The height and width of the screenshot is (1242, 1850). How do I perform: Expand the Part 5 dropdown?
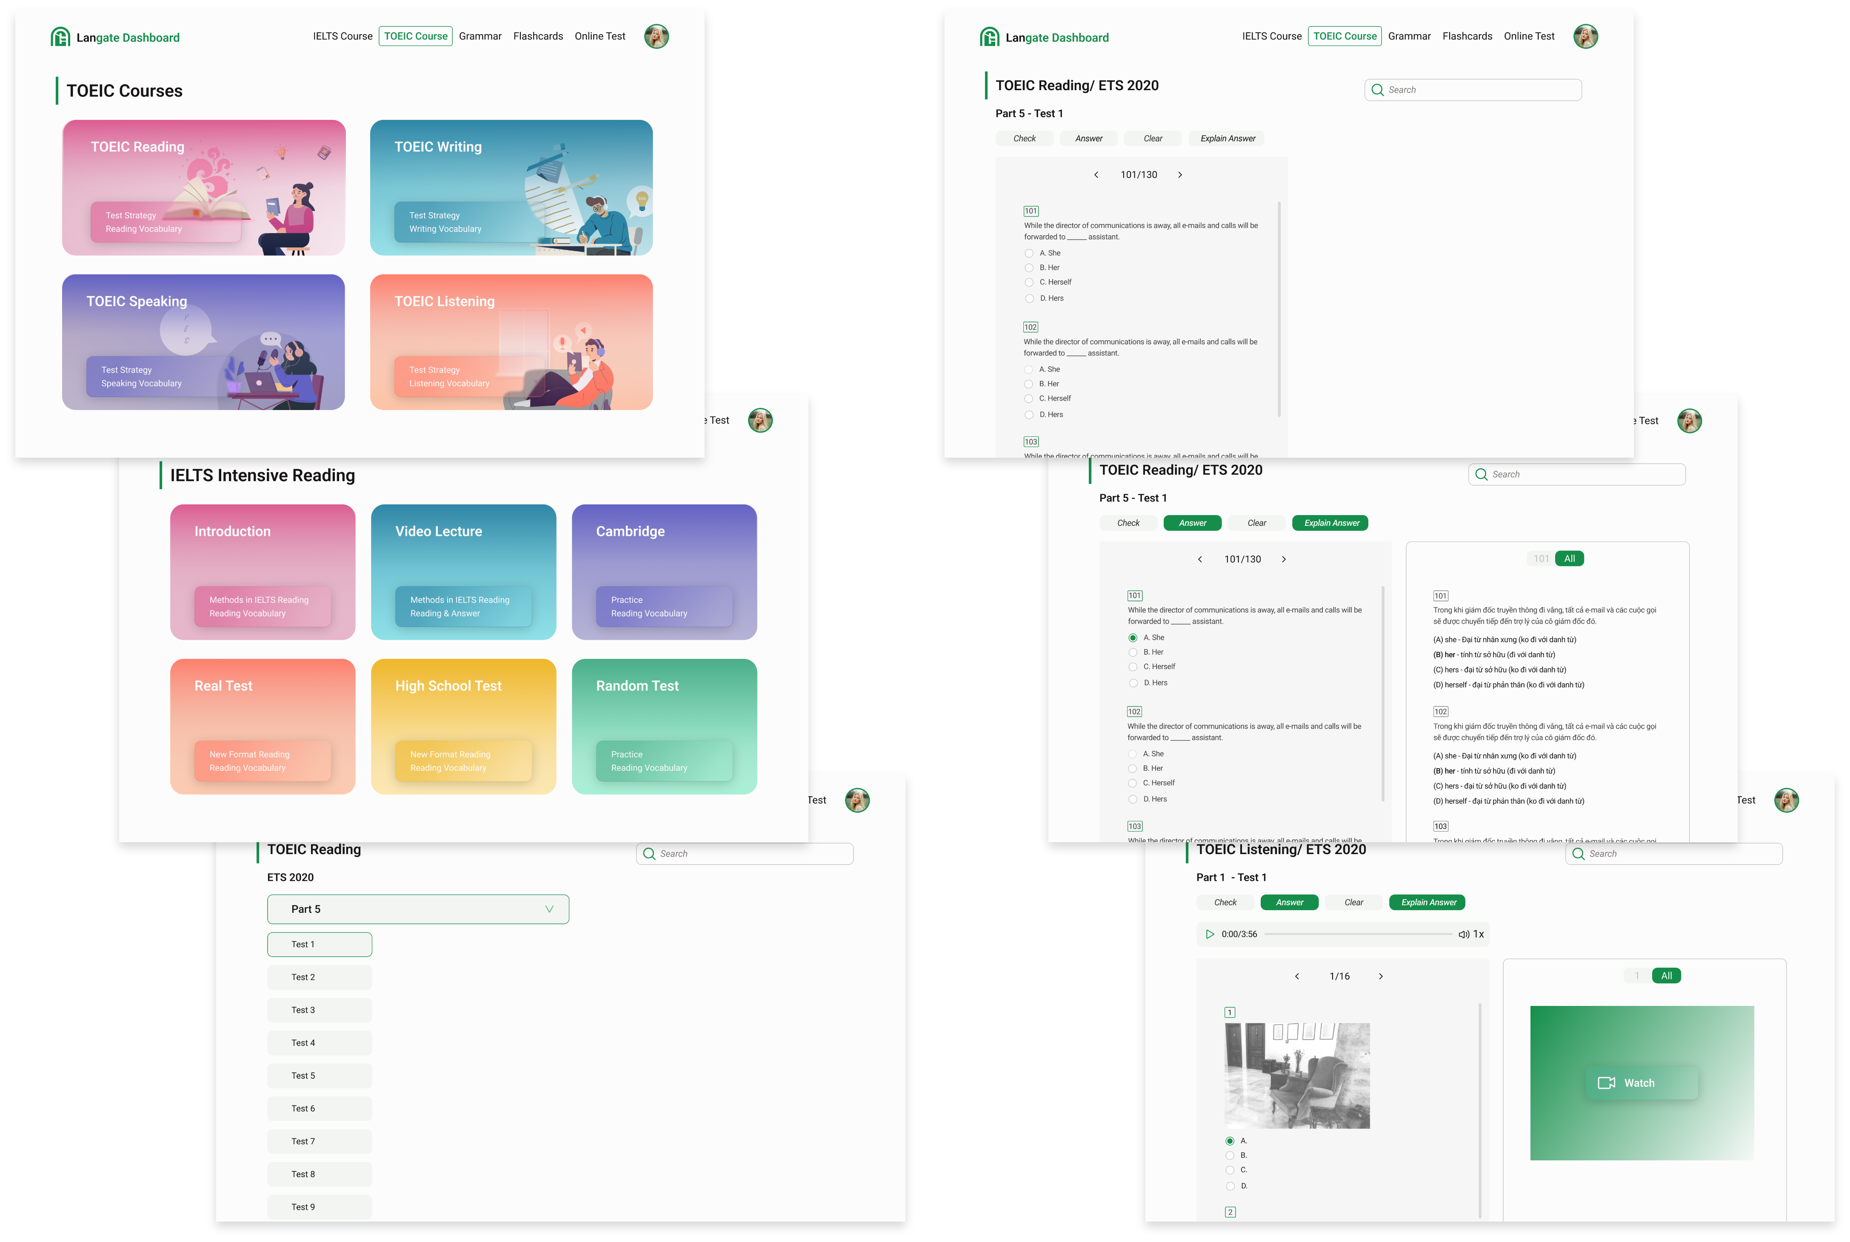coord(417,909)
